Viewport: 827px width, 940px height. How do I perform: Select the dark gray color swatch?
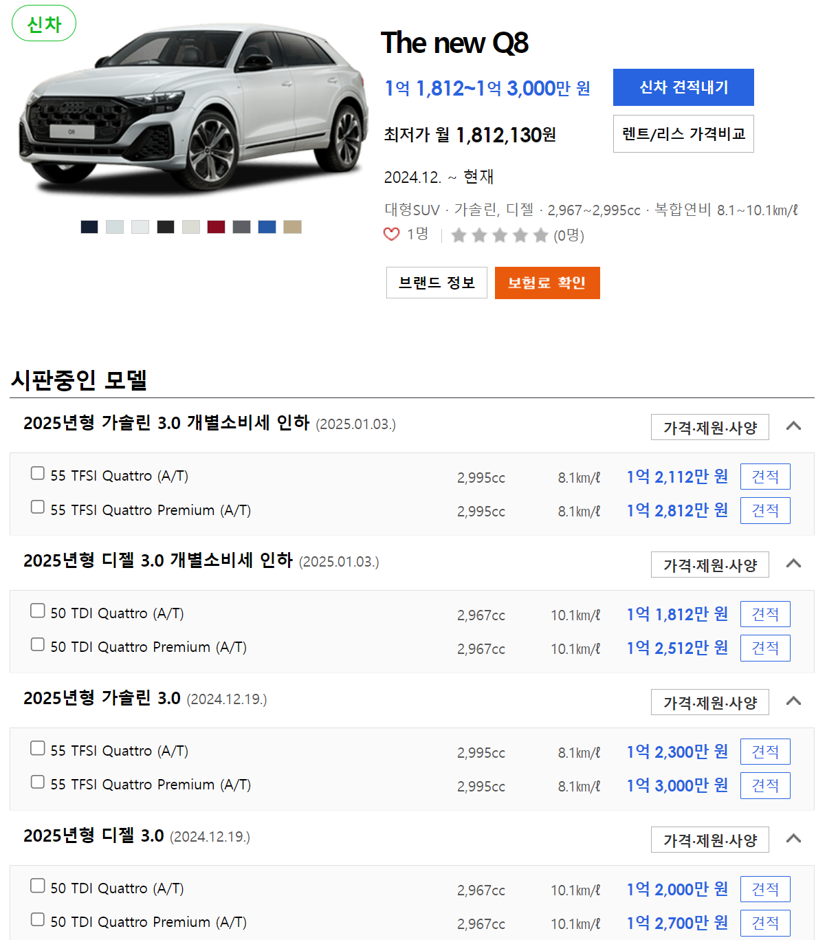coord(242,227)
